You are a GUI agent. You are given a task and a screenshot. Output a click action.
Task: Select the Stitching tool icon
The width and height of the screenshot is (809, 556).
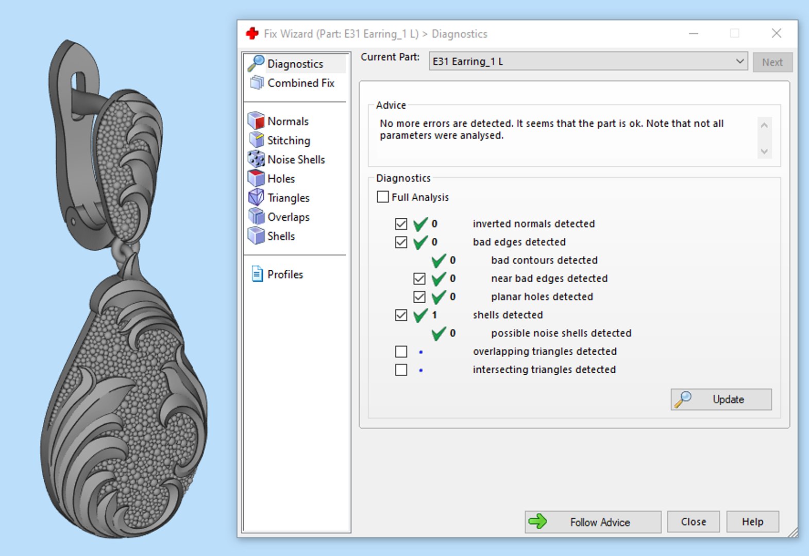256,140
